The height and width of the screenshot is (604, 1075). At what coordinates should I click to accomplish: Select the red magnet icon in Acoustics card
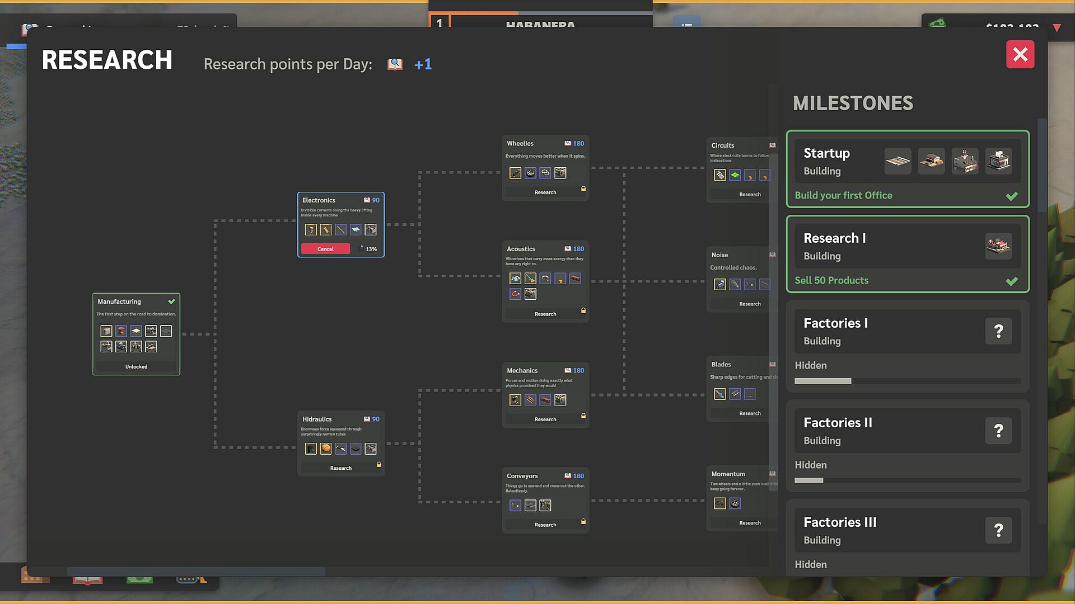click(516, 294)
